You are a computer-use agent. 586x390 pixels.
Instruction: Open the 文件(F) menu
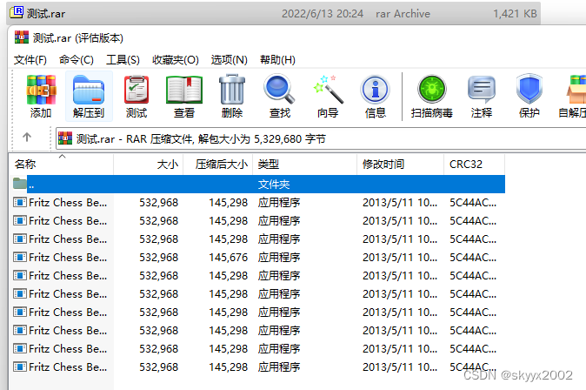[30, 60]
